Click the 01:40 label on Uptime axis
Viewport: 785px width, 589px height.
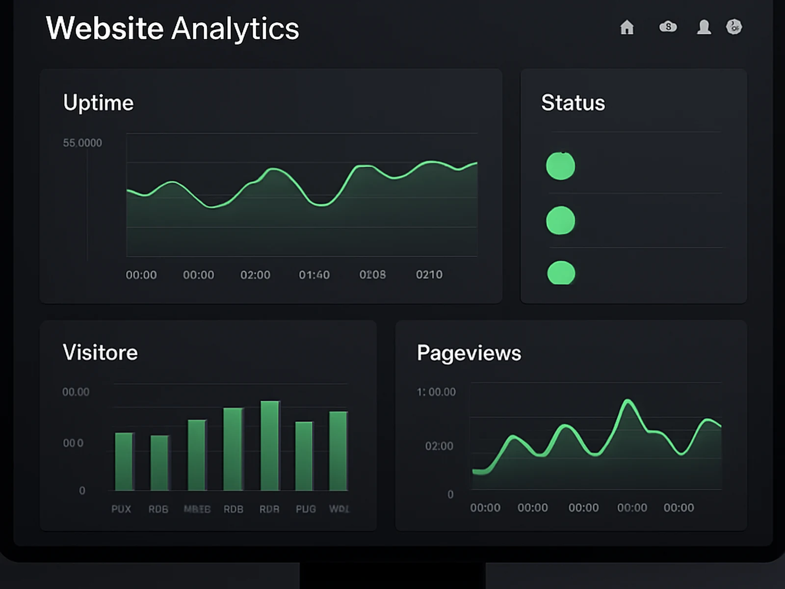coord(314,275)
